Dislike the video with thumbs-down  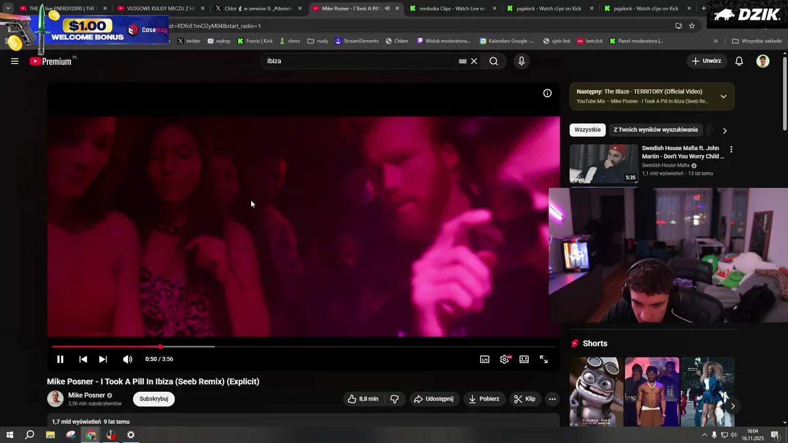point(395,399)
